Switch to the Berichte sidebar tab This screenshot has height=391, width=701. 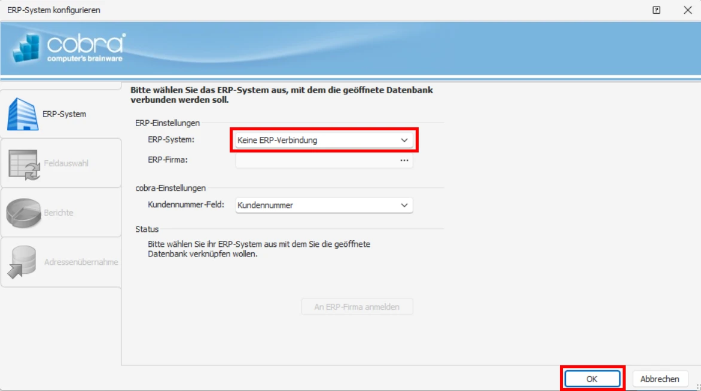coord(61,213)
